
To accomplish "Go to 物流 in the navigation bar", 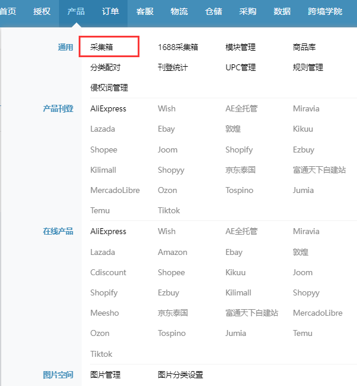I will (179, 11).
